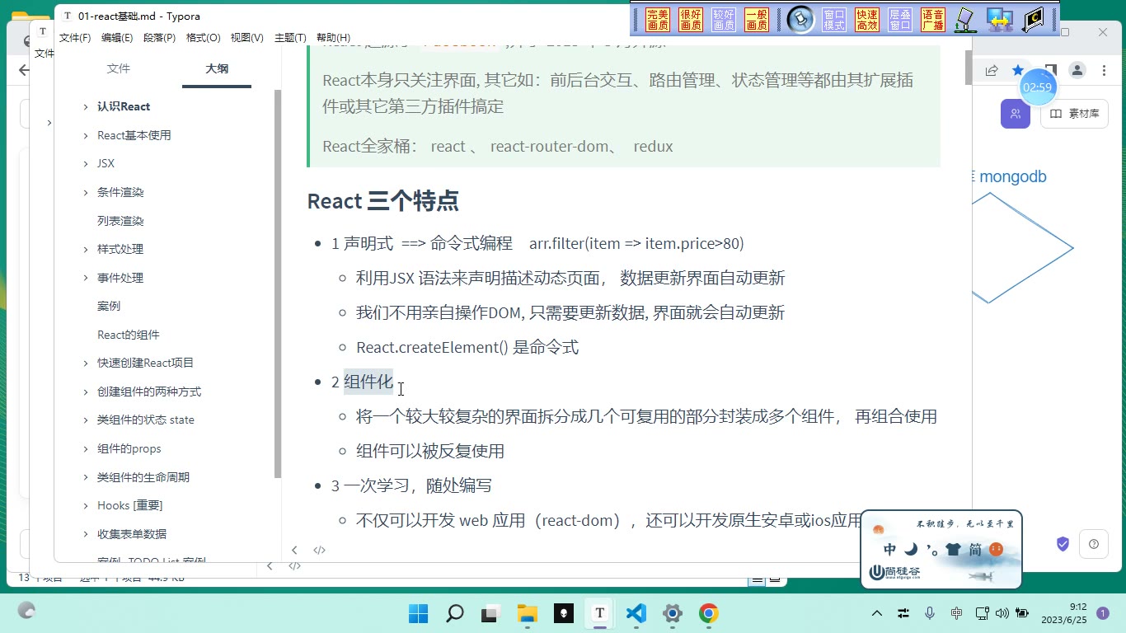Open Visual Studio Code from taskbar

636,613
